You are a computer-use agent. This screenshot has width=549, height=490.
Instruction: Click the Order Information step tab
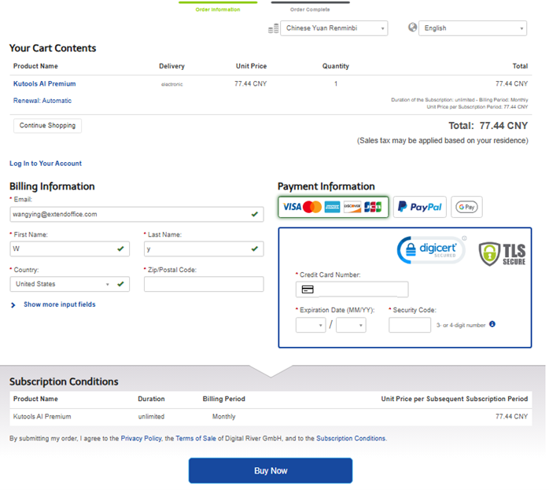click(x=218, y=9)
